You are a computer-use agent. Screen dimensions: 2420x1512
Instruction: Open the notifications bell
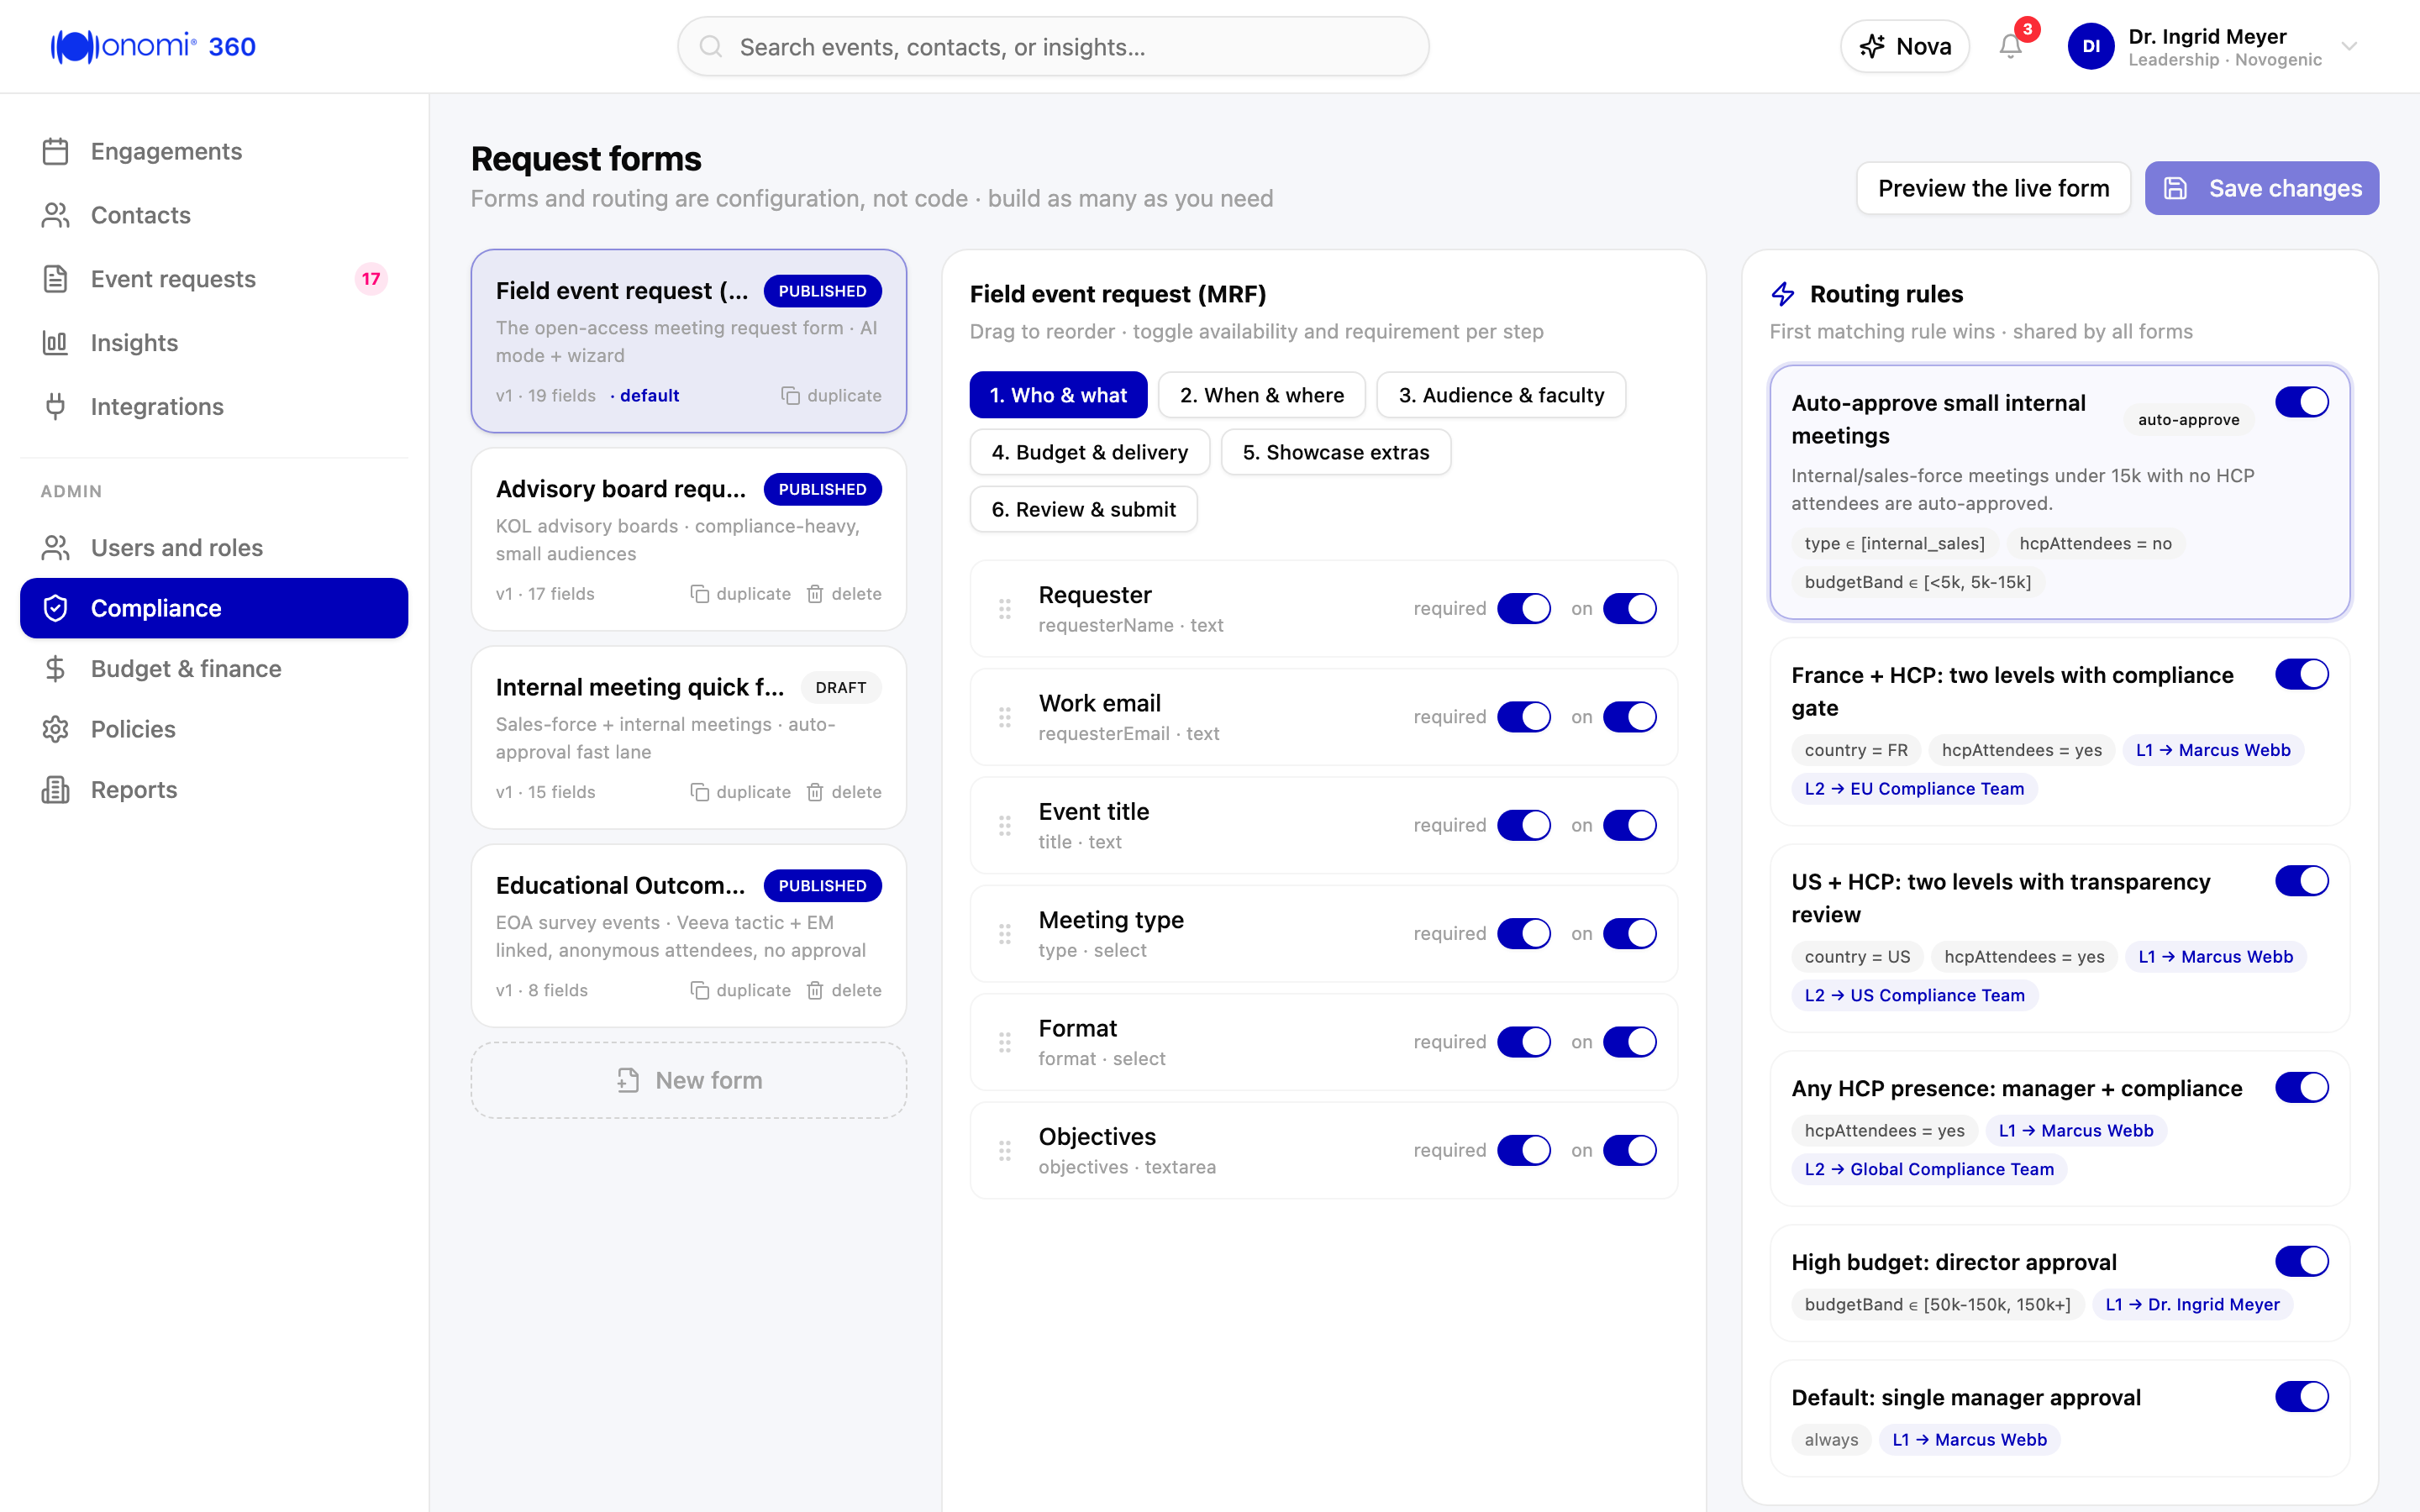tap(2010, 46)
